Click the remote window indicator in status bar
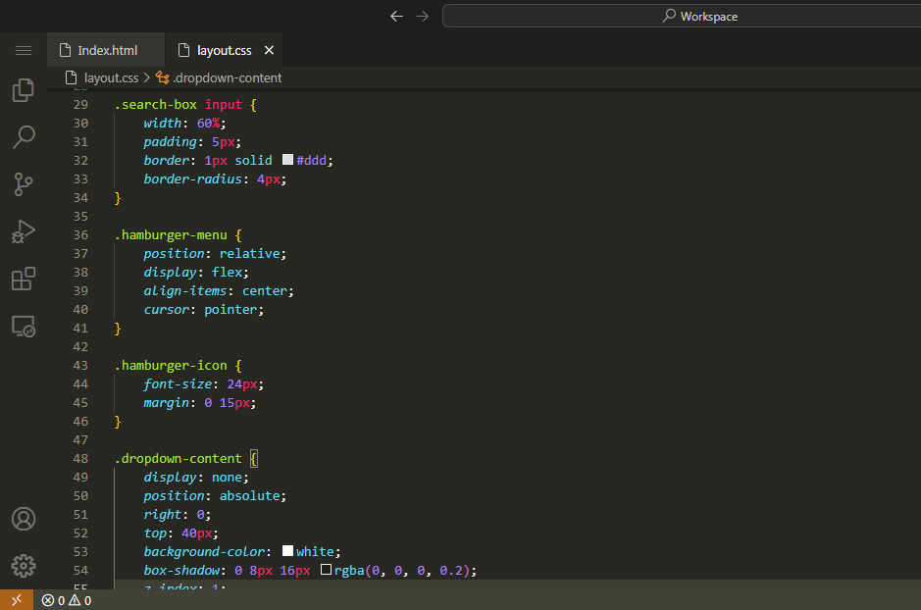The height and width of the screenshot is (610, 921). pyautogui.click(x=16, y=600)
